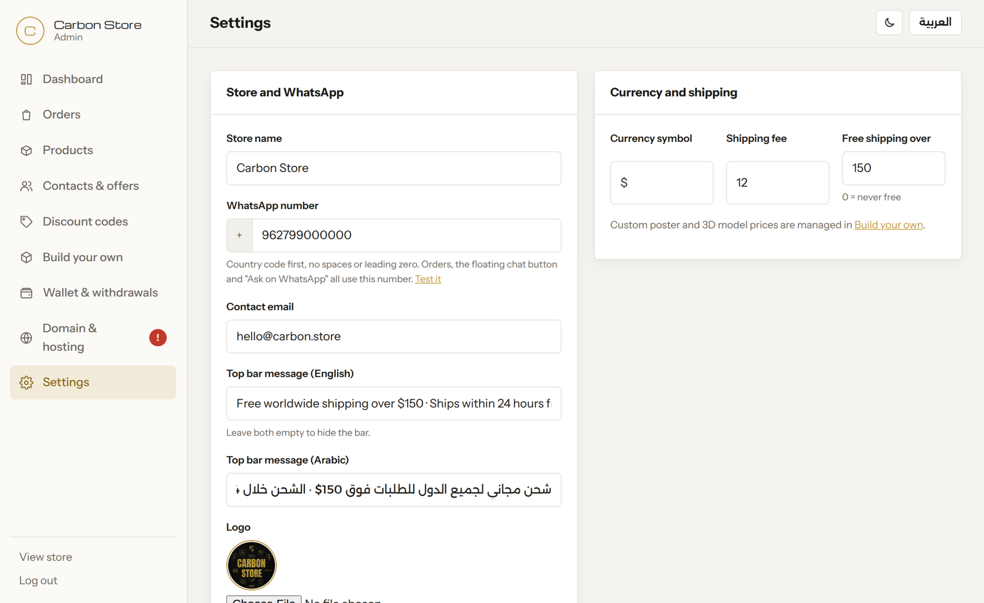Click the Free shipping over input
Viewport: 984px width, 603px height.
tap(894, 168)
